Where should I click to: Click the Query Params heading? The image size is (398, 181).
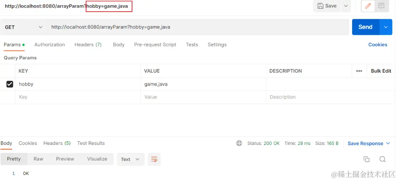coord(20,58)
